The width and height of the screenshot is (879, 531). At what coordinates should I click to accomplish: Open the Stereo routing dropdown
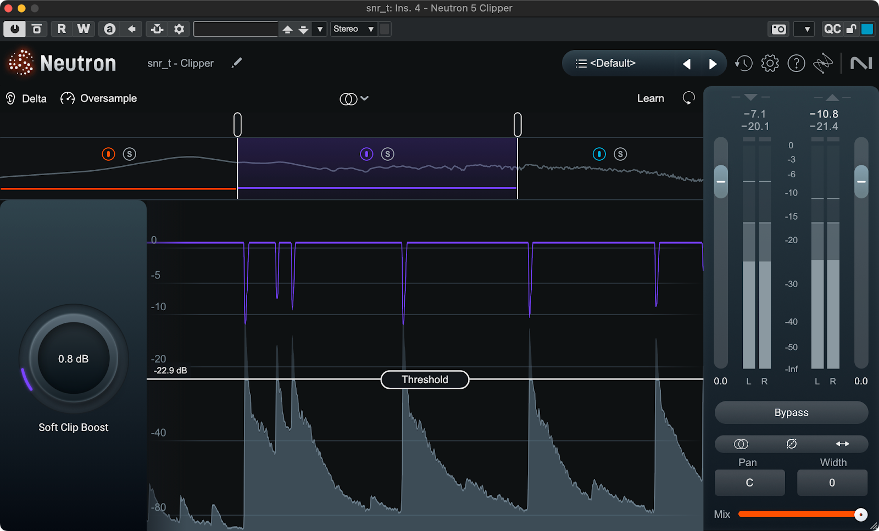354,29
